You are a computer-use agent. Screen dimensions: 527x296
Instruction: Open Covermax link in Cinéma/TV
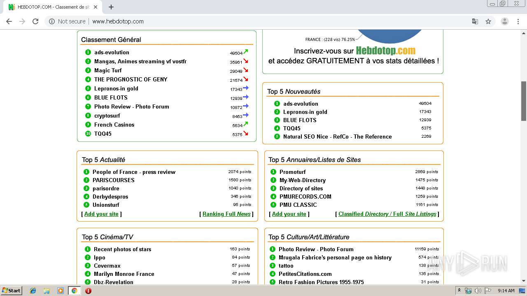(x=107, y=266)
